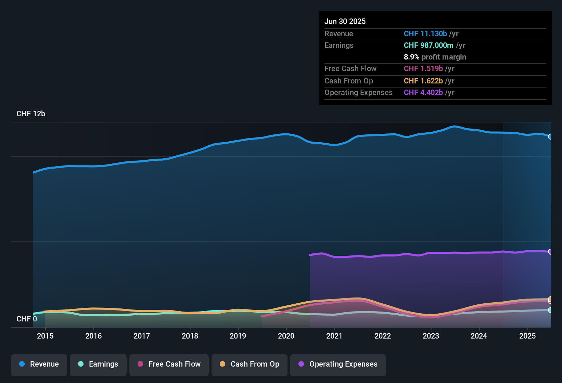Click the 8.9% profit margin text
The image size is (562, 383).
pyautogui.click(x=435, y=57)
